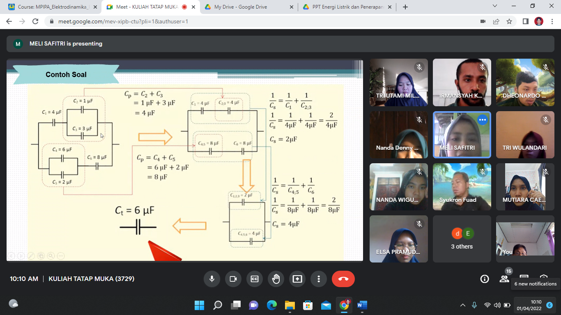Bookmark this page with star icon
Screen dimensions: 561x315
pyautogui.click(x=509, y=21)
